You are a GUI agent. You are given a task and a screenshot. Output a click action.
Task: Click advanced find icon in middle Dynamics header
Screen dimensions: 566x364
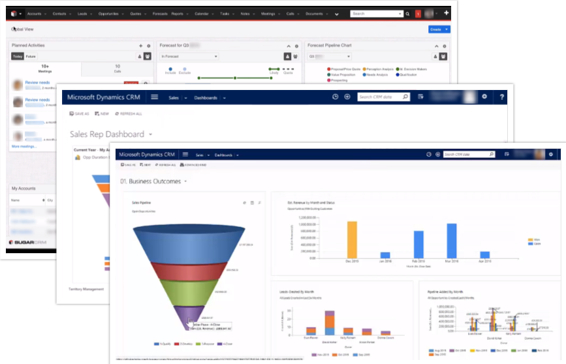[x=420, y=97]
